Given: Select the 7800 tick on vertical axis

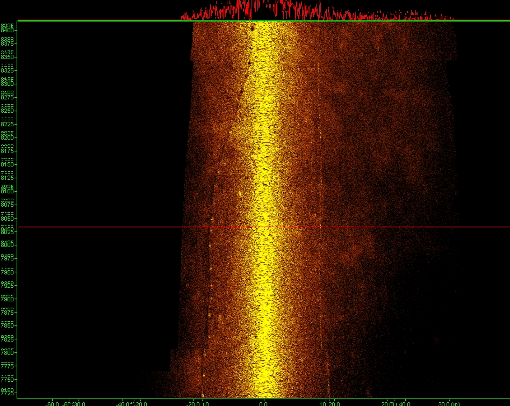Looking at the screenshot, I should tap(8, 353).
